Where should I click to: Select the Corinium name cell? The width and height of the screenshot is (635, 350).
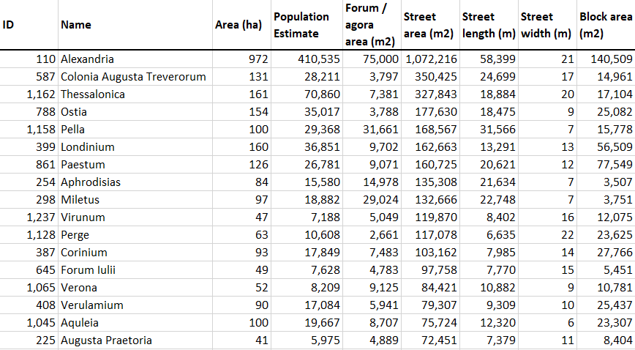(x=135, y=253)
